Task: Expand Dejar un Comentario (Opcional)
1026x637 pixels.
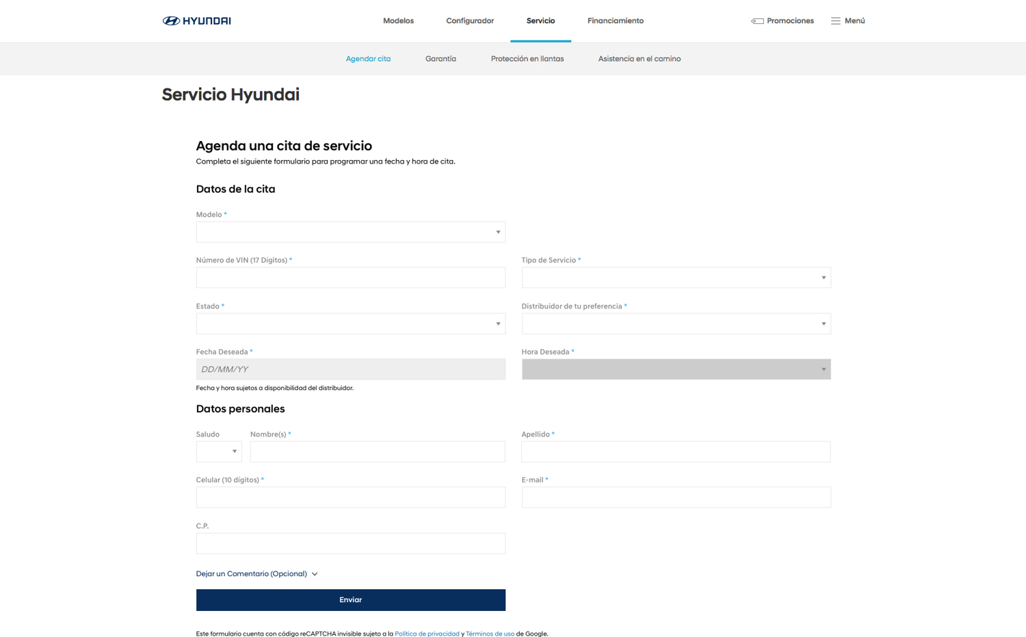Action: pos(256,574)
